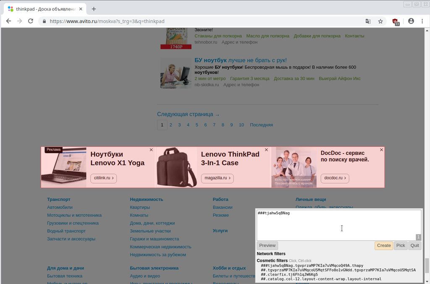The height and width of the screenshot is (284, 430).
Task: Open the magazilla.ru ad button
Action: [x=217, y=178]
